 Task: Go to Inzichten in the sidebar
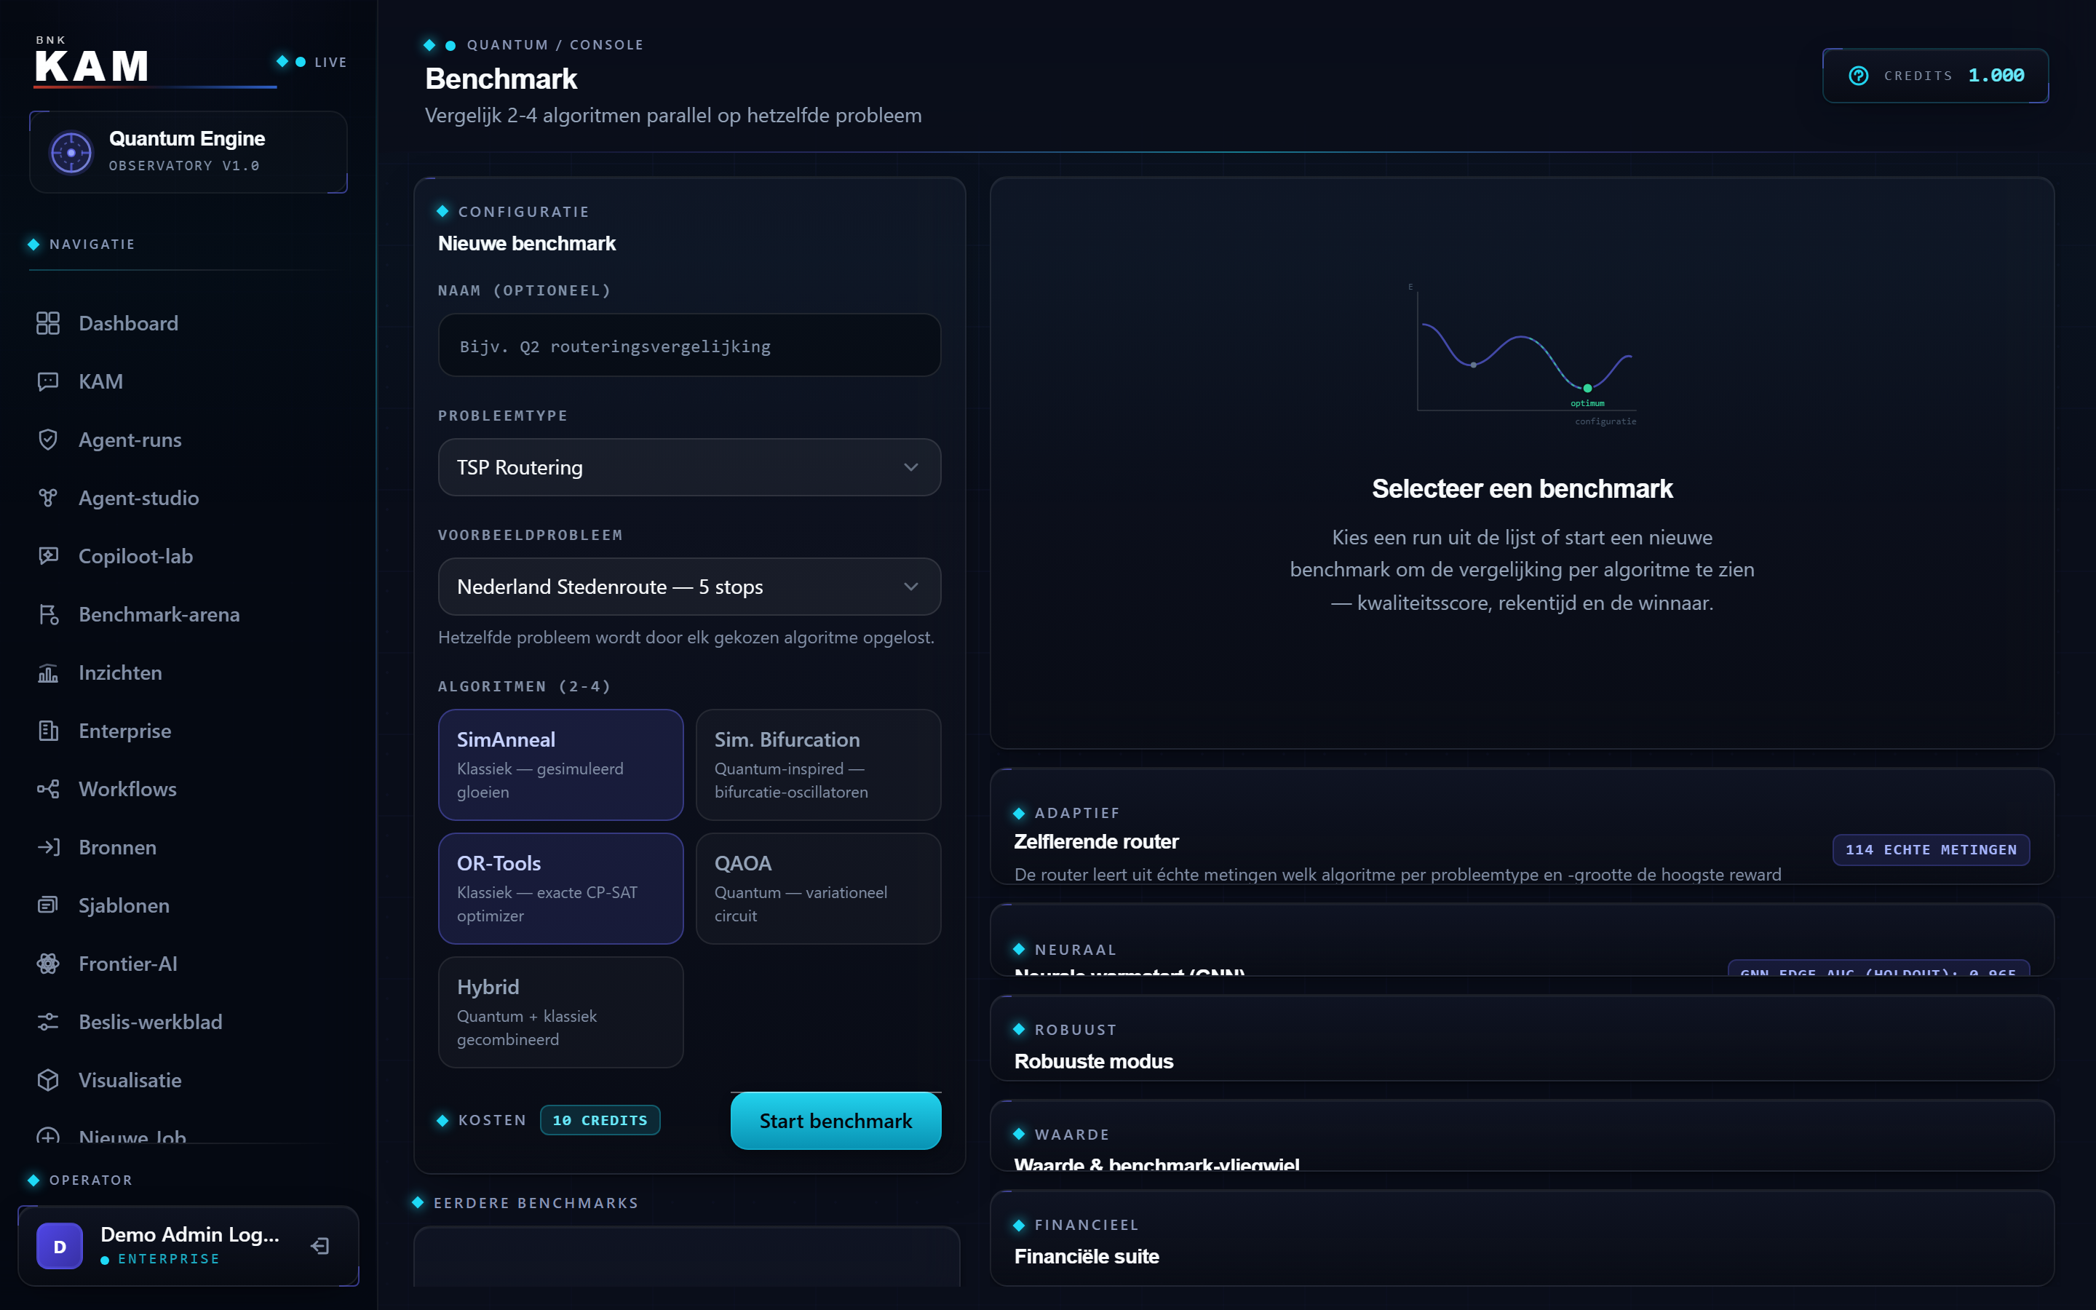point(120,672)
